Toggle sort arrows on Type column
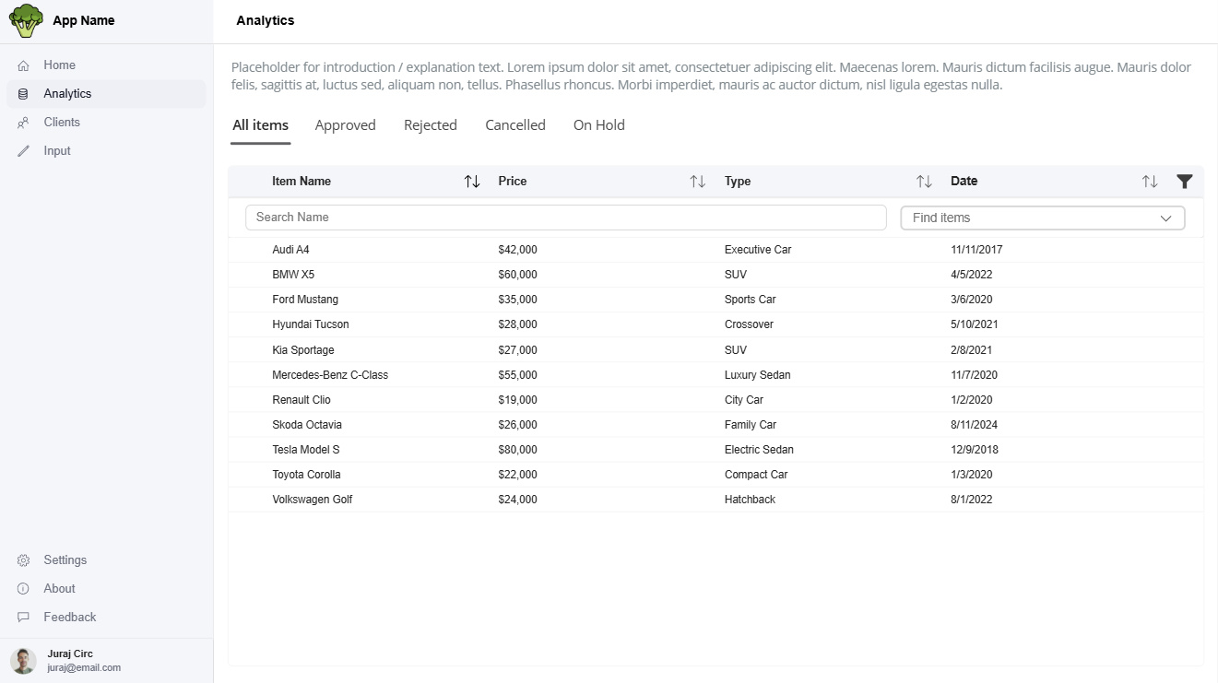Screen dimensions: 1218x683 [924, 182]
